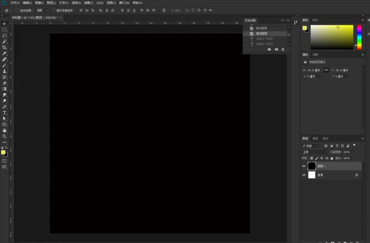Screen dimensions: 370x243
Task: Select the Zoom magnifier tool
Action: point(5,136)
